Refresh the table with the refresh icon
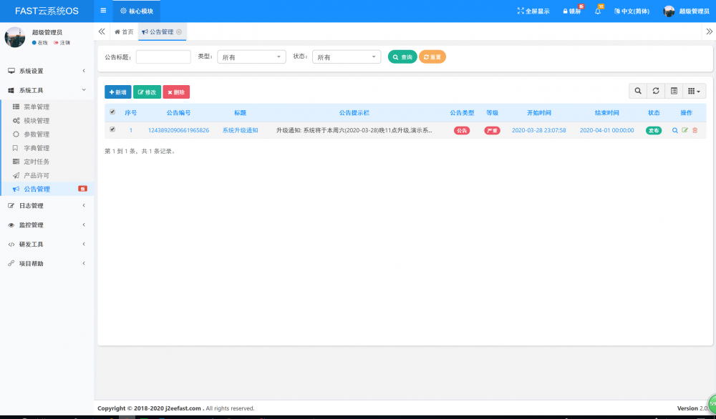 point(656,91)
